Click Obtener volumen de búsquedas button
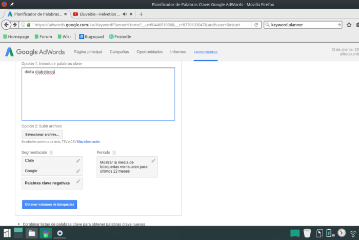This screenshot has width=359, height=240. tap(49, 205)
